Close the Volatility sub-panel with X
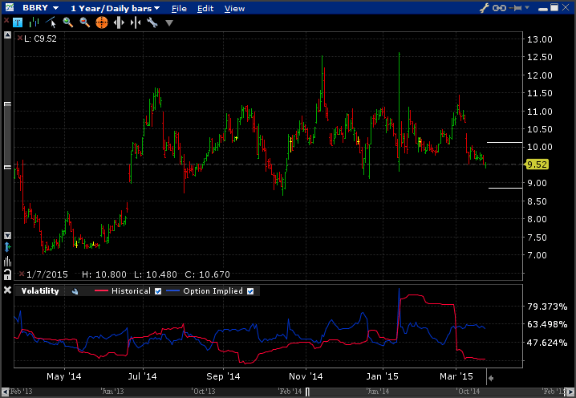The width and height of the screenshot is (576, 398). [x=7, y=290]
